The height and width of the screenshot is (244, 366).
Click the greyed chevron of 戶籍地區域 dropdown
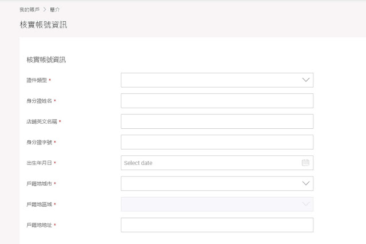(306, 204)
